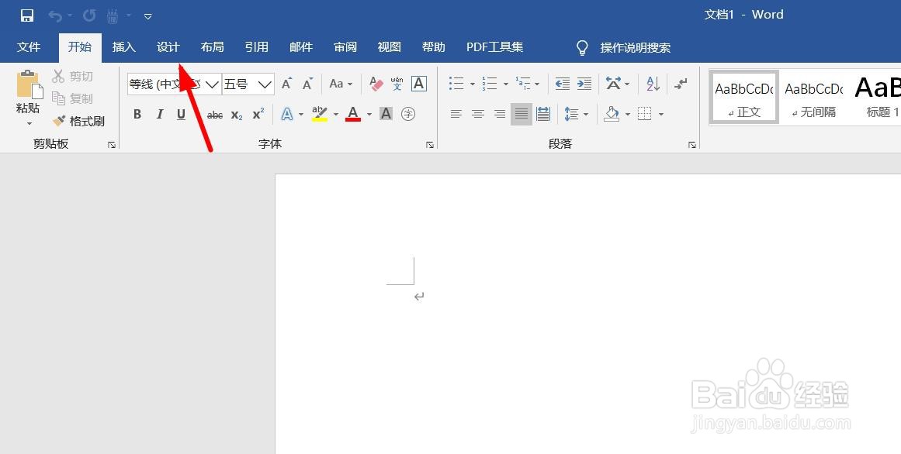Open the 设计 ribbon tab
The height and width of the screenshot is (454, 901).
pyautogui.click(x=168, y=47)
